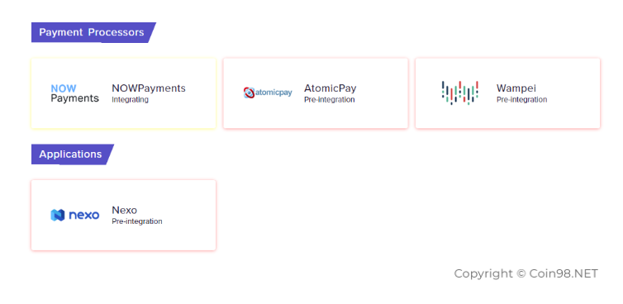The width and height of the screenshot is (623, 304).
Task: Click the Integrating status under NOWPayments
Action: pos(130,100)
